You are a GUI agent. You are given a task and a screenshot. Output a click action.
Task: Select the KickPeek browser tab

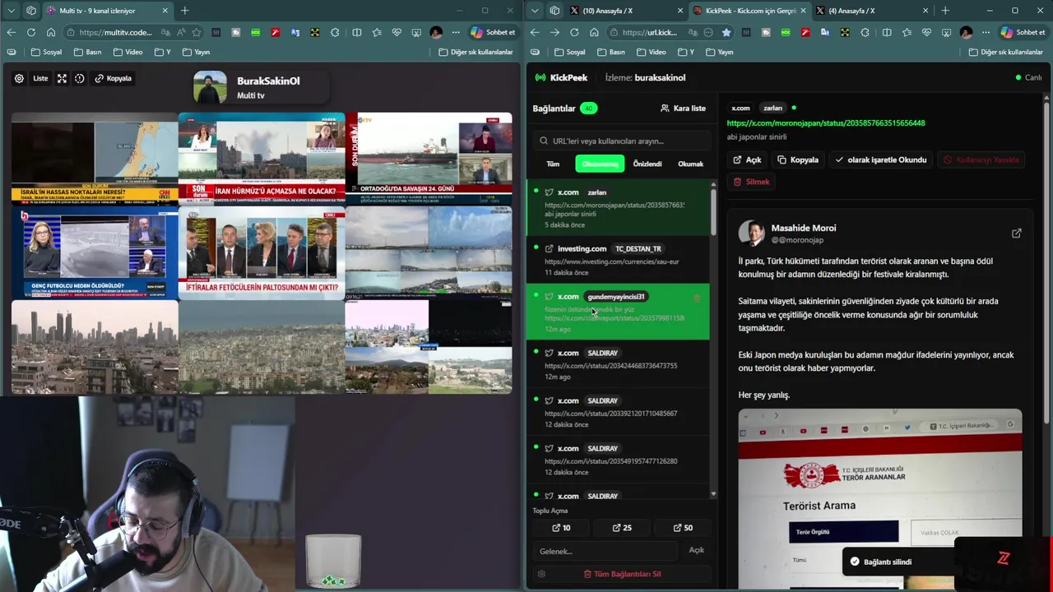coord(750,11)
